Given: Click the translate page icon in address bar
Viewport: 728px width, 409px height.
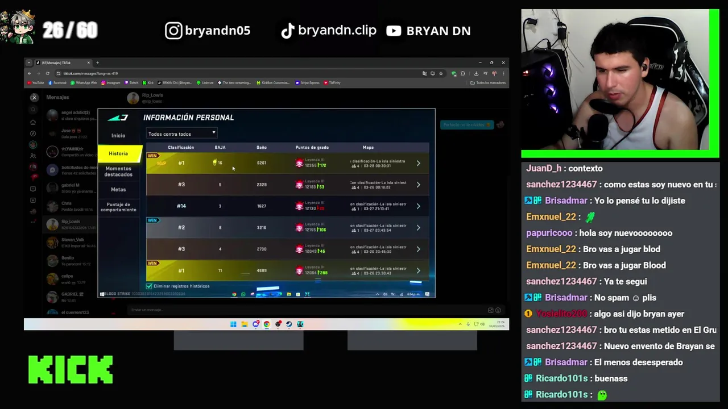Looking at the screenshot, I should [x=424, y=73].
